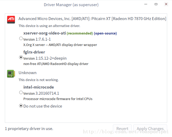Click 'Processor microcode firmware for Intel CPUs' description

pos(58,99)
